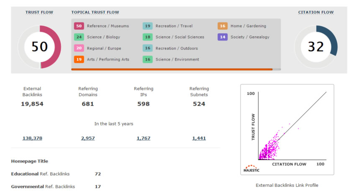Select the Trust Flow 50 donut chart
The width and height of the screenshot is (359, 193).
[39, 47]
